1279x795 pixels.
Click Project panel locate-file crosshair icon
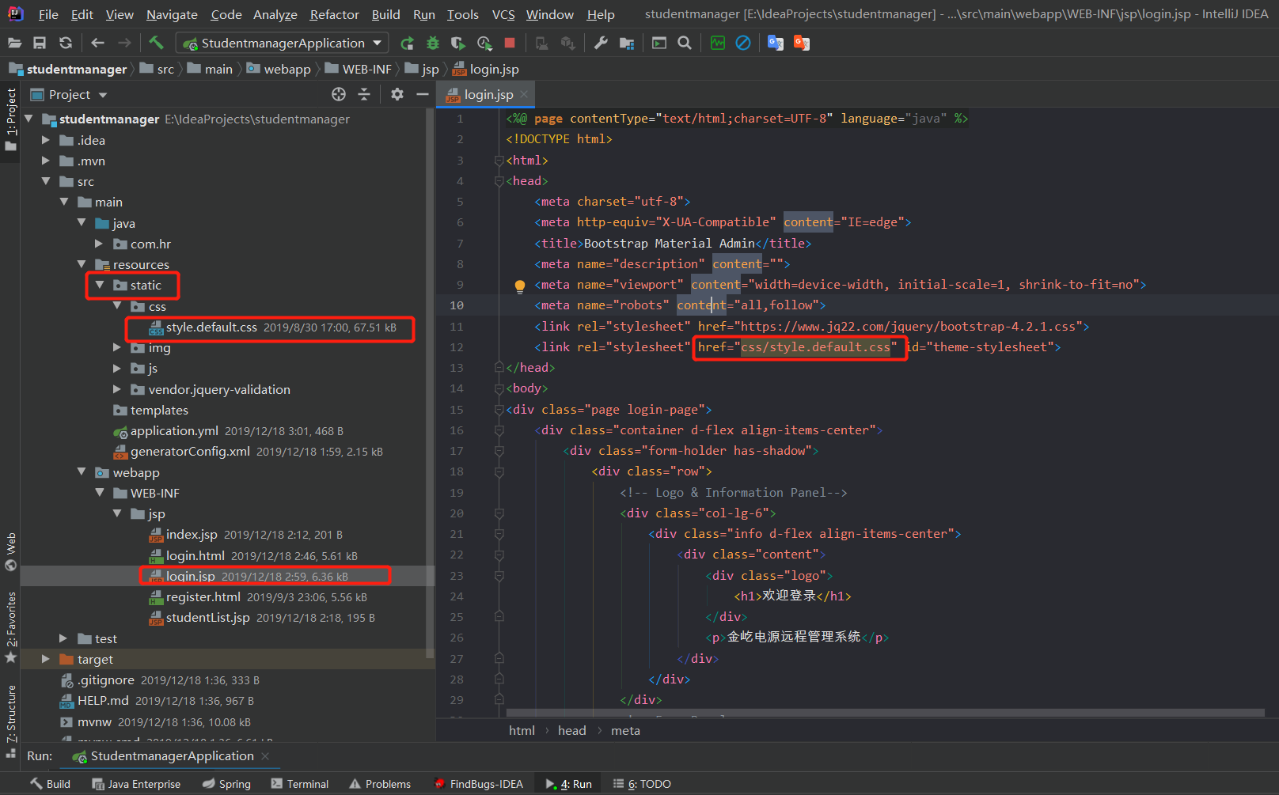pos(339,94)
